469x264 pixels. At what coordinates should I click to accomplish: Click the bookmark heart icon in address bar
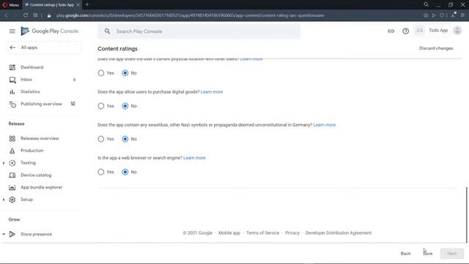coord(442,15)
